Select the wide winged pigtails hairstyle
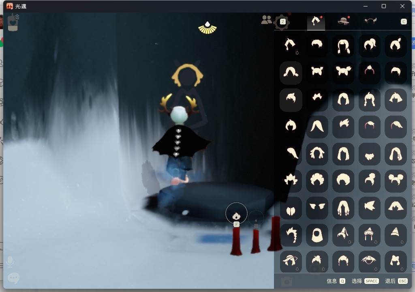Image resolution: width=415 pixels, height=292 pixels. 343,72
